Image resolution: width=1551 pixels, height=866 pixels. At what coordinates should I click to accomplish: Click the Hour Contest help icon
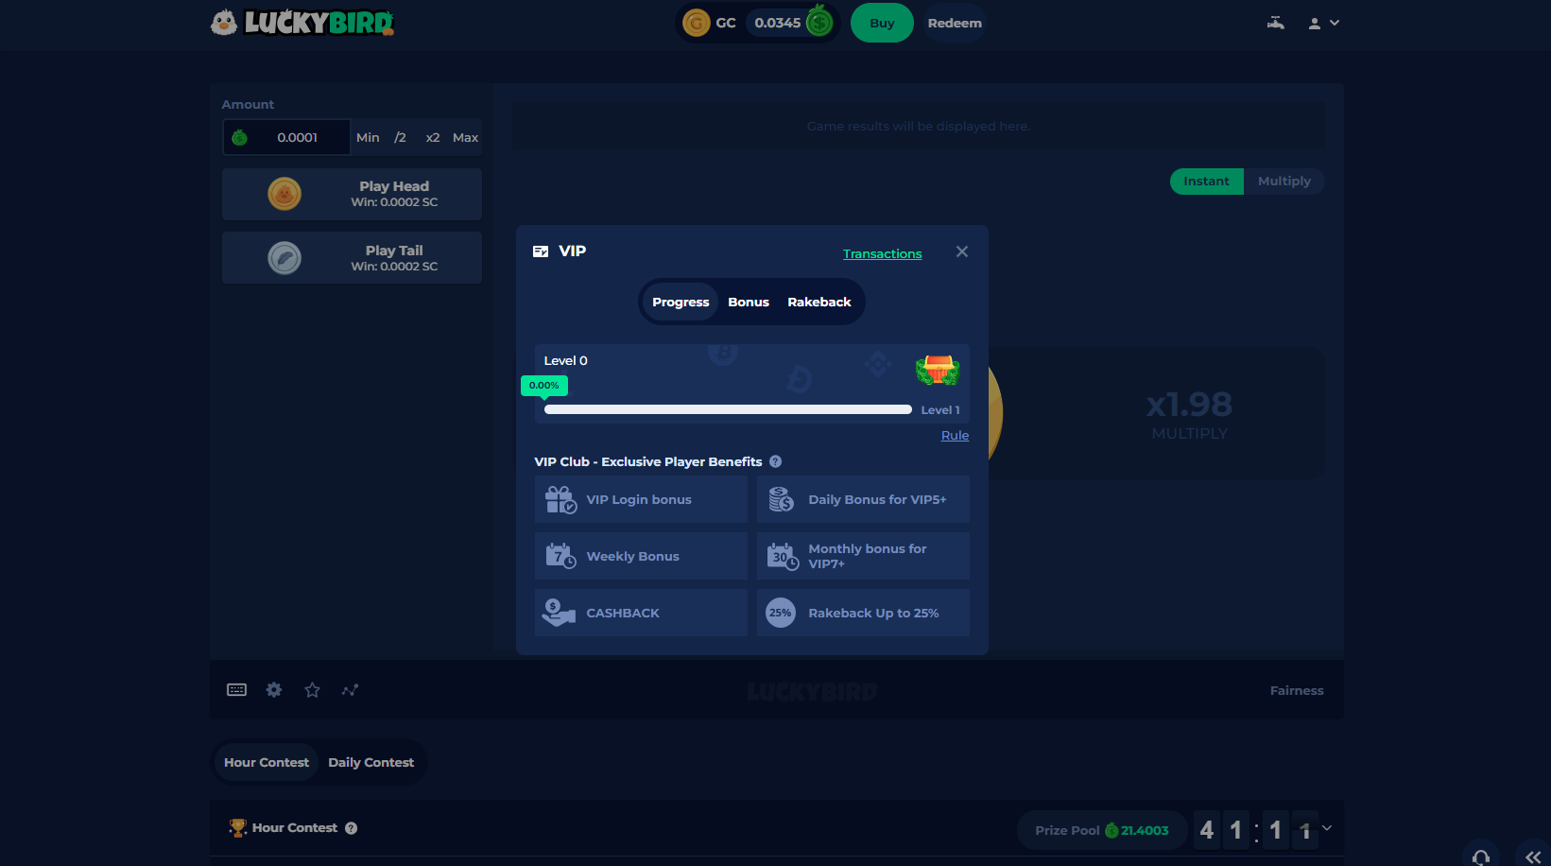[x=351, y=828]
